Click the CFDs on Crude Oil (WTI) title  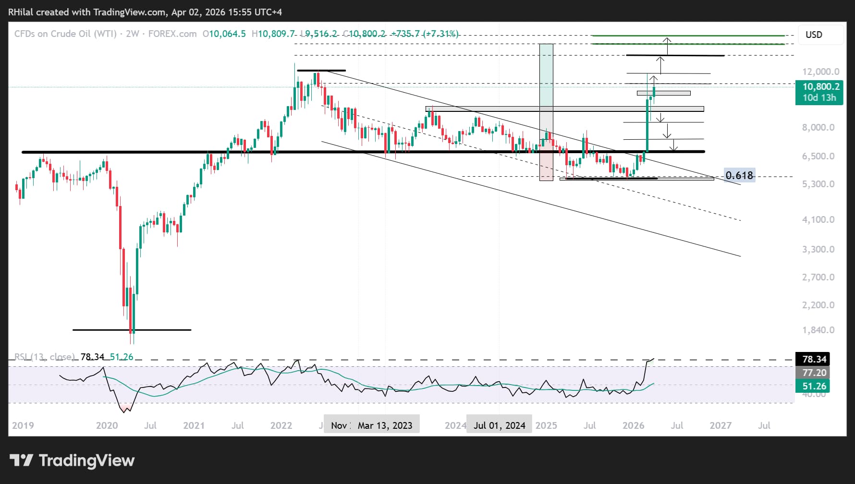point(65,34)
